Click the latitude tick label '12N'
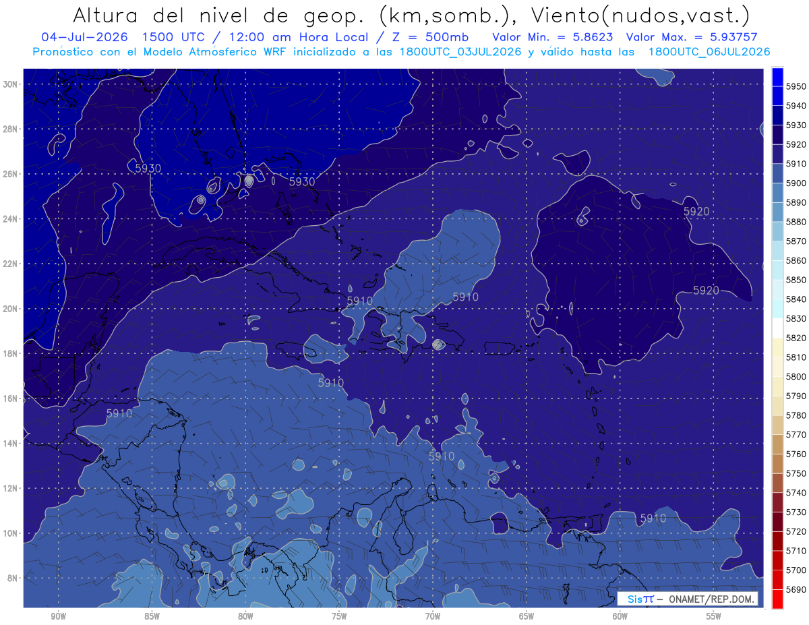 click(x=10, y=488)
